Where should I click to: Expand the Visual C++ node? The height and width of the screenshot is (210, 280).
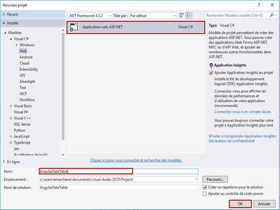[11, 118]
